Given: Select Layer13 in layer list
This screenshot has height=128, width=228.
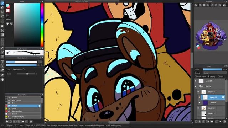Looking at the screenshot, I should [x=211, y=114].
